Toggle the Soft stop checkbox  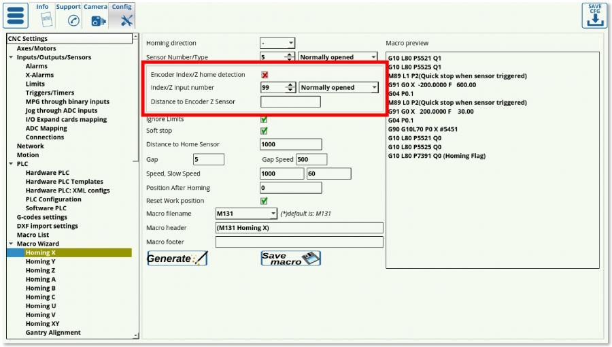(265, 131)
